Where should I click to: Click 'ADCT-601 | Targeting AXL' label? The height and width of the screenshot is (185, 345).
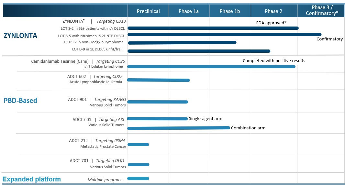(x=99, y=119)
